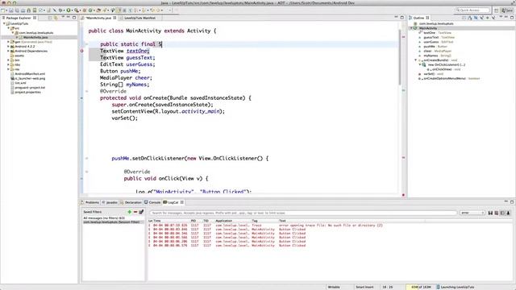Click top red marker in overview ruler

click(x=403, y=37)
